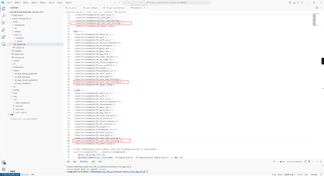Open the Remote Explorer view

click(x=4, y=44)
